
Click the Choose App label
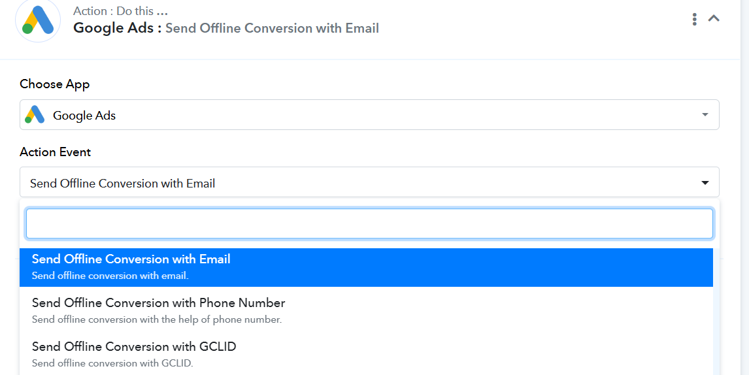click(54, 84)
